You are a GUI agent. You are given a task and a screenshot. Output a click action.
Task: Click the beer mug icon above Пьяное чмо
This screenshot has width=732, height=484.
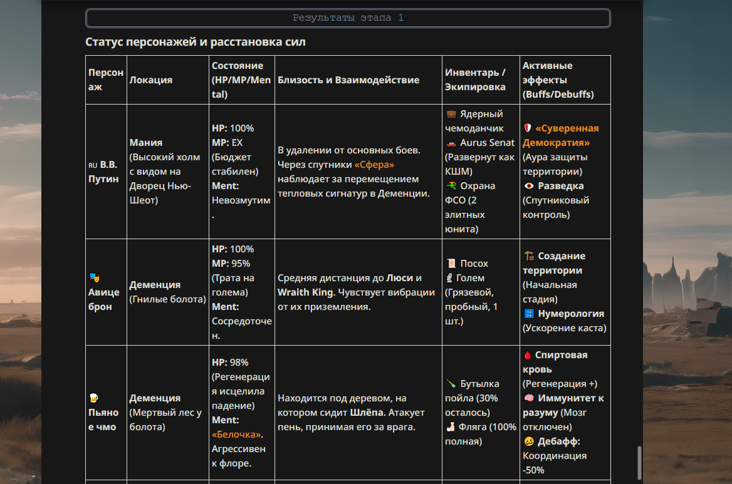[x=94, y=398]
